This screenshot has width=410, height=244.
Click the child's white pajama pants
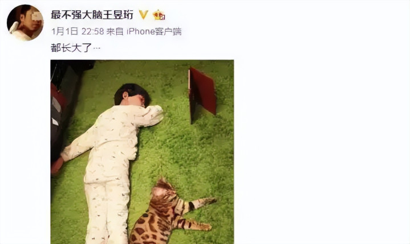tap(107, 213)
